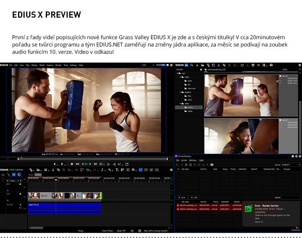Collapse the graphics folder in Bin tree
The image size is (302, 238).
(180, 92)
